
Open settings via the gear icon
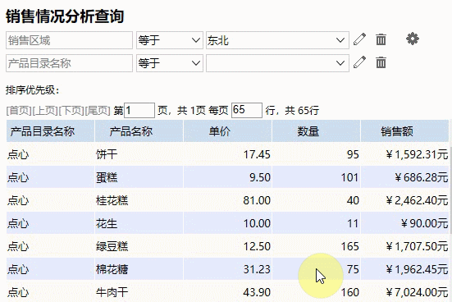point(413,39)
